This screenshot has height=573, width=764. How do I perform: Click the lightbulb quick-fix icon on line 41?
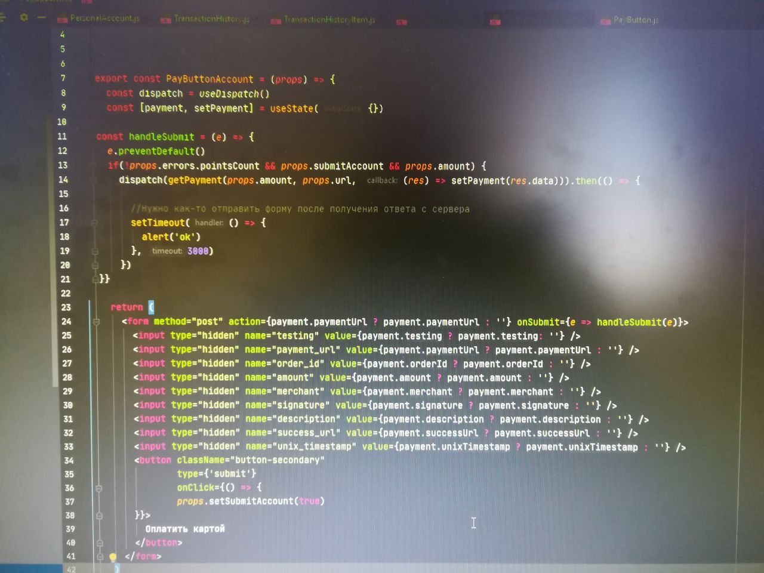[112, 557]
